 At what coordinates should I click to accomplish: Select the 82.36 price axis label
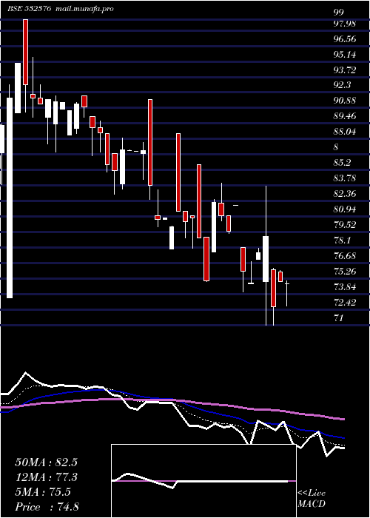tap(345, 194)
